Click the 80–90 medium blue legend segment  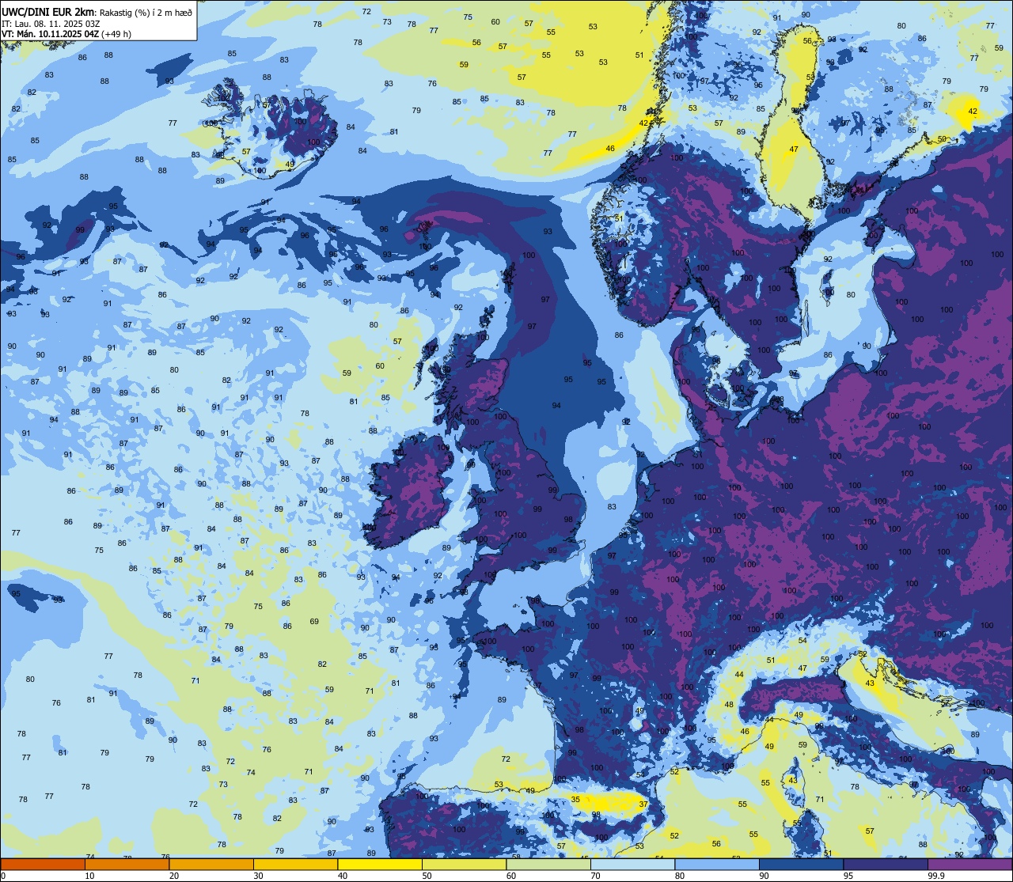click(717, 865)
